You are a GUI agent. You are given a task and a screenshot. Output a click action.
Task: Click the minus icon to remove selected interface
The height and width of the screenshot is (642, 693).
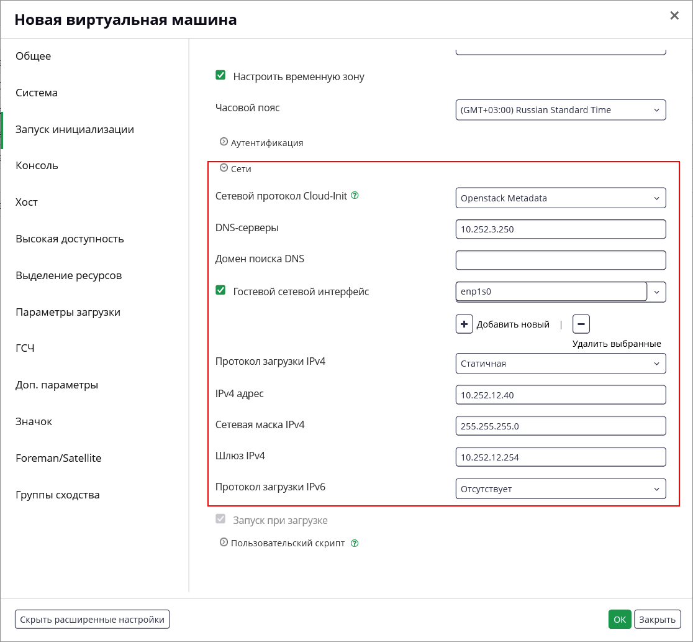click(x=581, y=324)
